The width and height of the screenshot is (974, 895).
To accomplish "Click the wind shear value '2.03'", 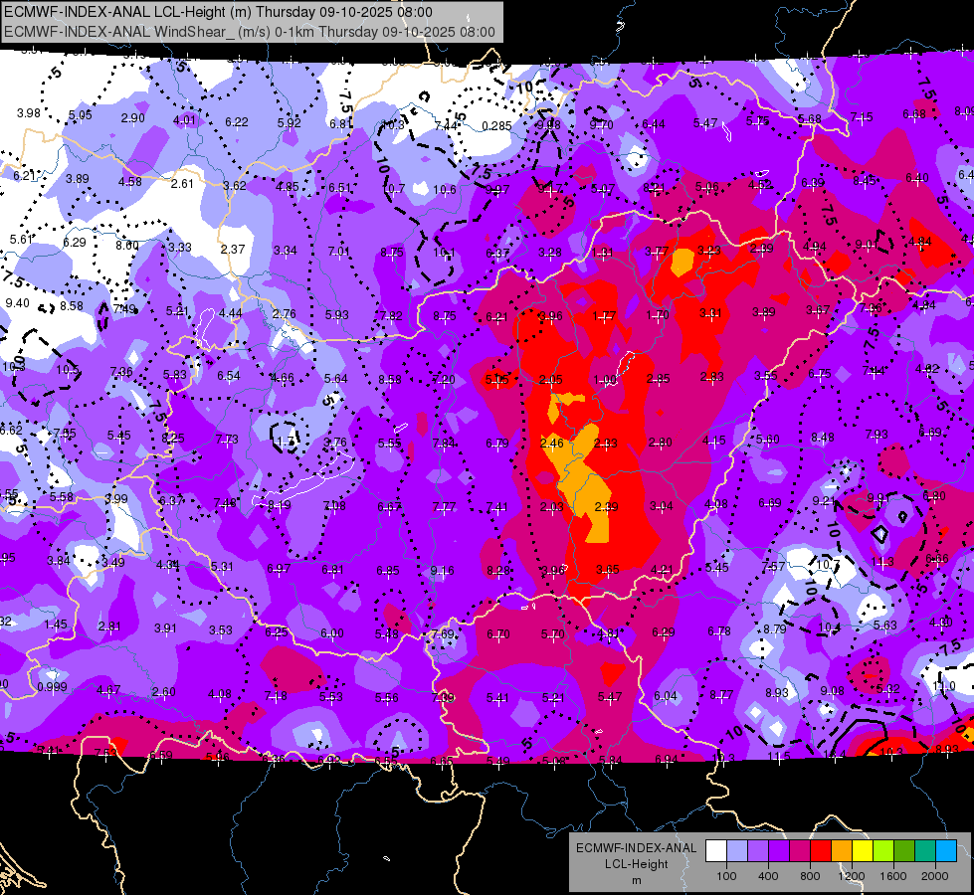I will click(551, 507).
